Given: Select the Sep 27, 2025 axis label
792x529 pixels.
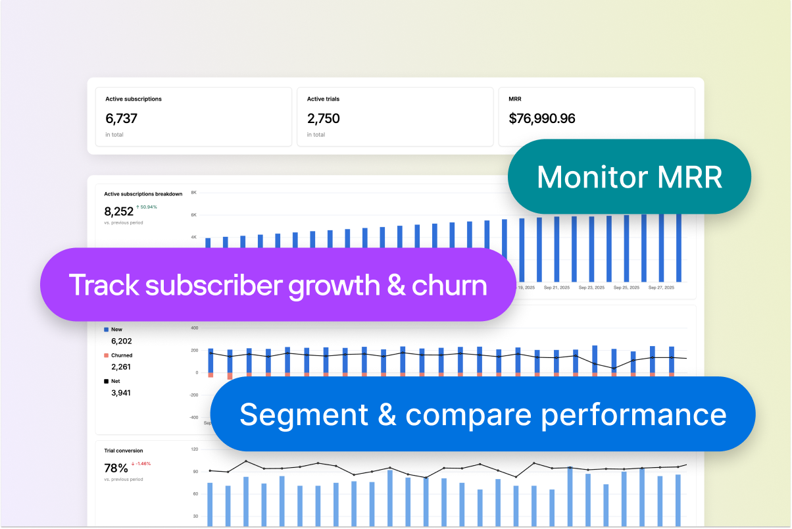Looking at the screenshot, I should click(x=662, y=287).
